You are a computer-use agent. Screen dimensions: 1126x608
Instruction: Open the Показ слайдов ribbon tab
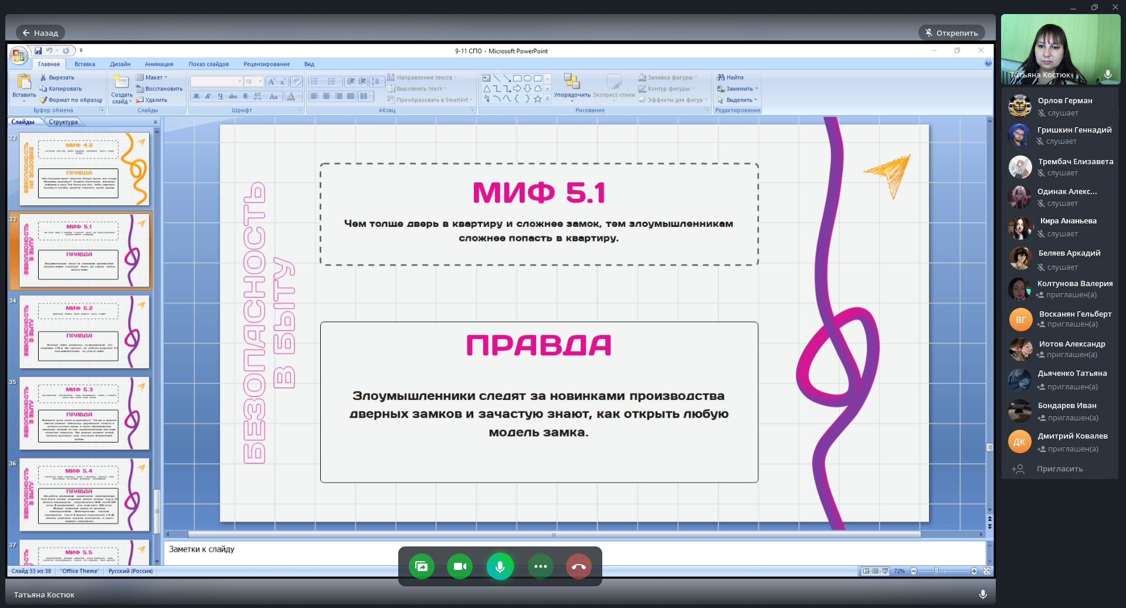(209, 64)
